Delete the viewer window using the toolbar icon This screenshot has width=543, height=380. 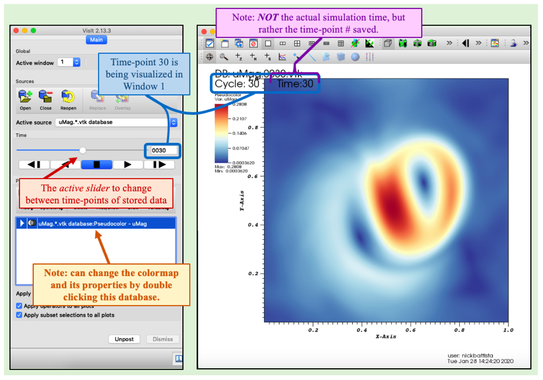pos(253,43)
